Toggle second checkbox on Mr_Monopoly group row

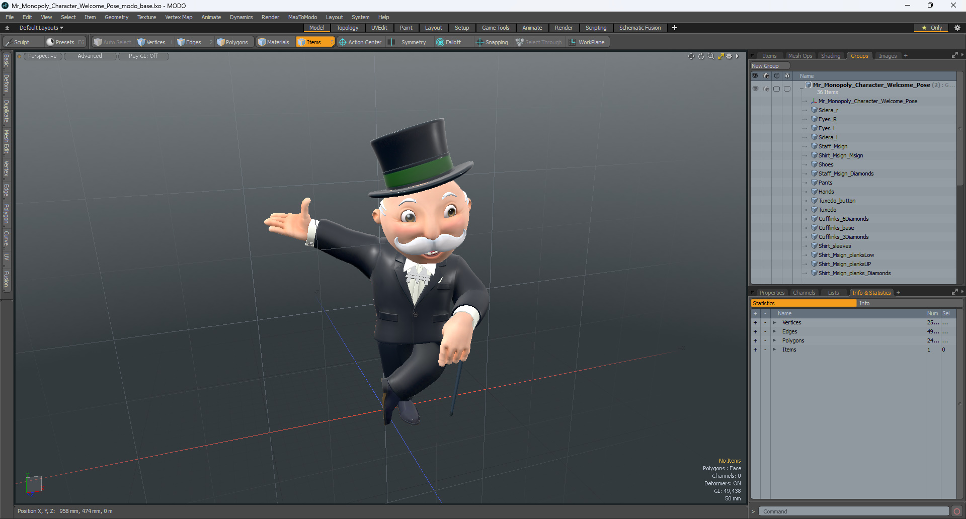(x=787, y=89)
